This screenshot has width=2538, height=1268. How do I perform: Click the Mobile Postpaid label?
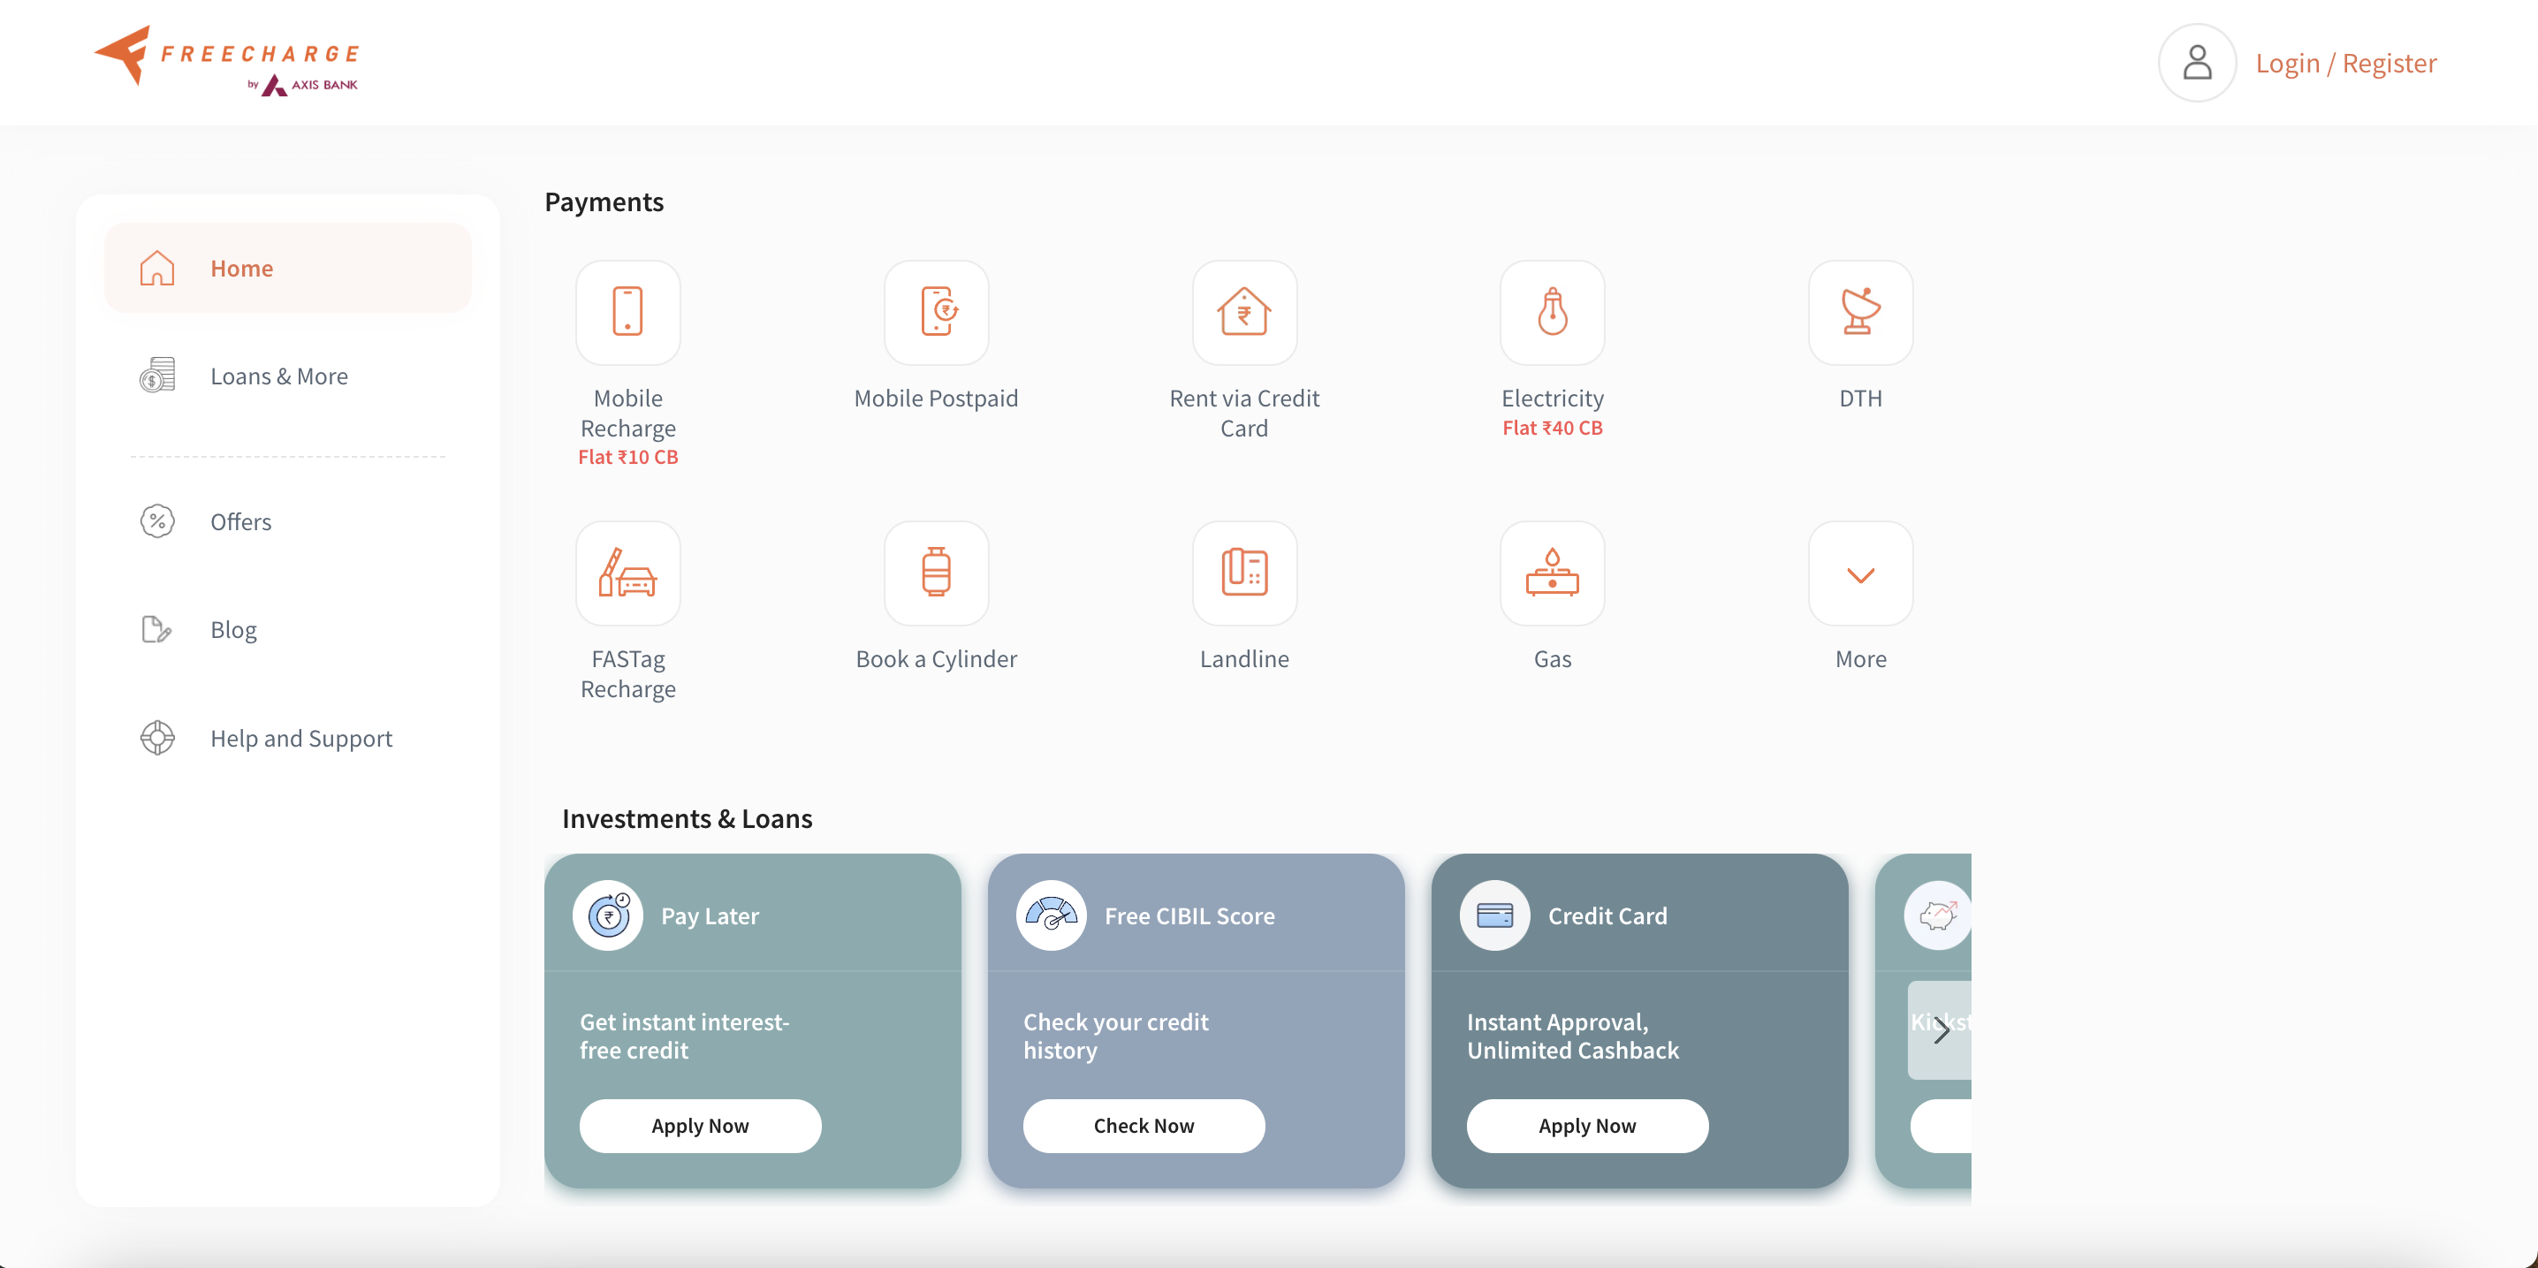coord(936,398)
